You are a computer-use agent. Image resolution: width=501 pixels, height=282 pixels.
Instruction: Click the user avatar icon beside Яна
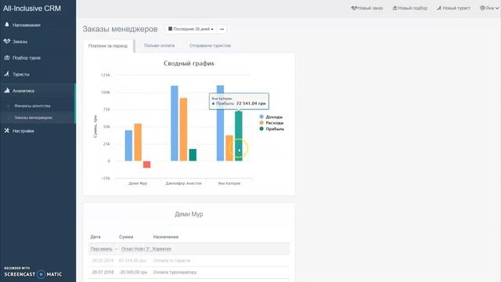[482, 8]
